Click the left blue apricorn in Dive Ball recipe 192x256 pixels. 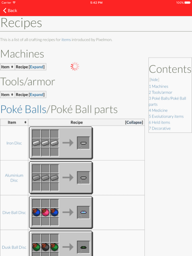pyautogui.click(x=37, y=212)
